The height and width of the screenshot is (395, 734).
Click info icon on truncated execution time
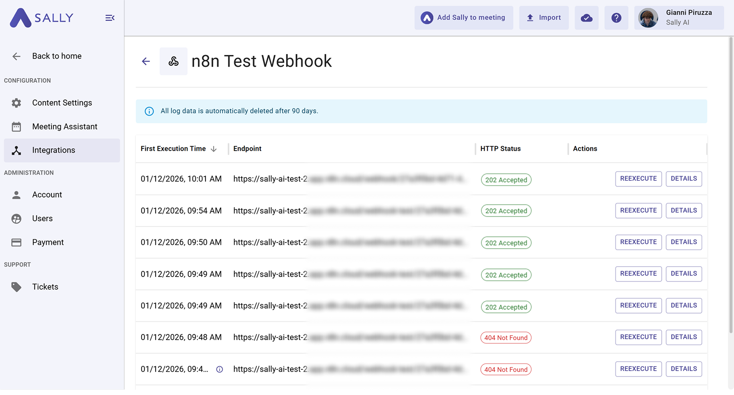(220, 369)
